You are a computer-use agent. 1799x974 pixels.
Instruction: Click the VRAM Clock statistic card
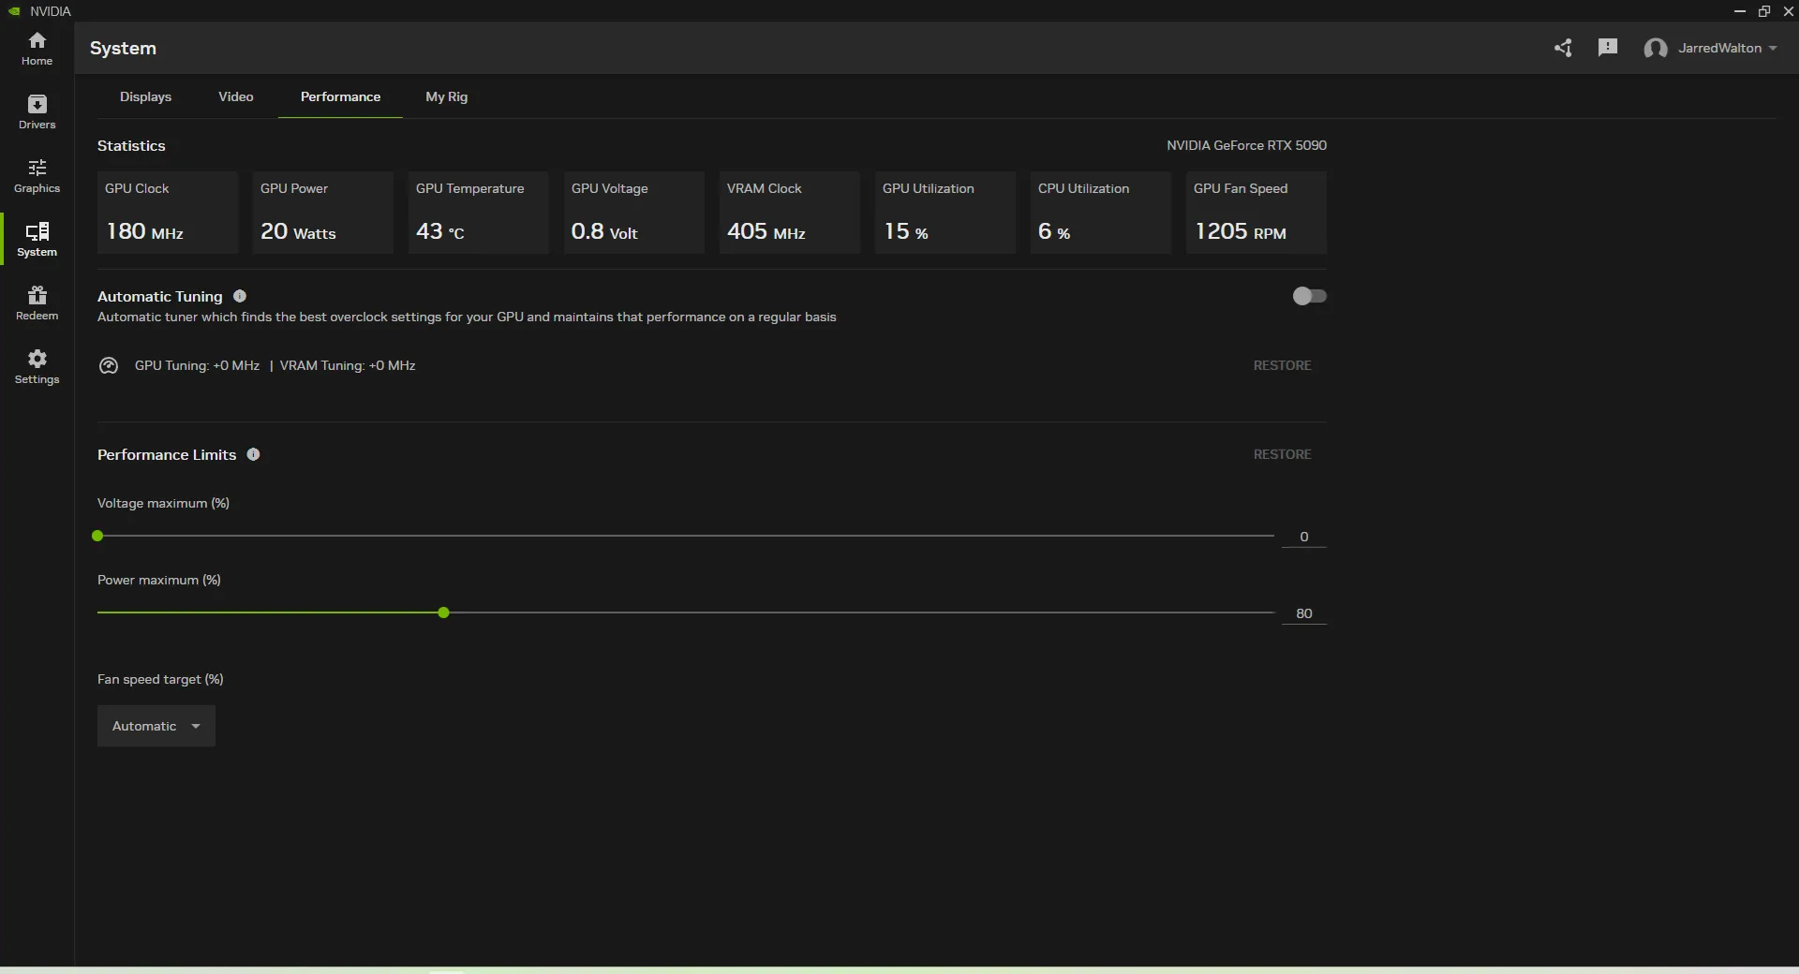(x=790, y=213)
